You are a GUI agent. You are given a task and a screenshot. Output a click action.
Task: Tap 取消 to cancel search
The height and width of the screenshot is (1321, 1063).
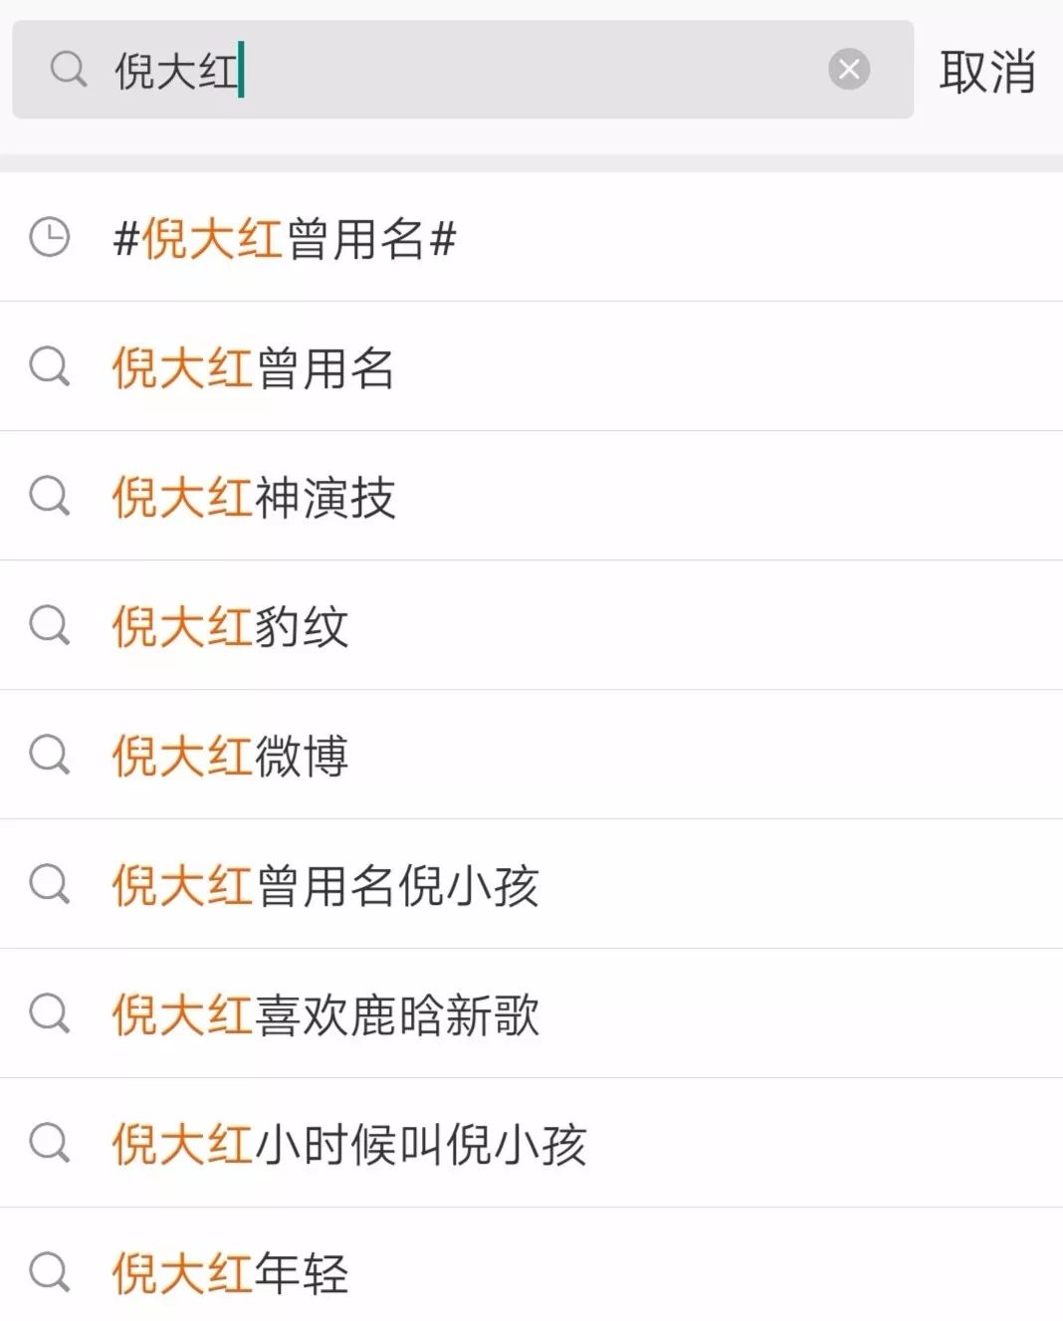(987, 72)
